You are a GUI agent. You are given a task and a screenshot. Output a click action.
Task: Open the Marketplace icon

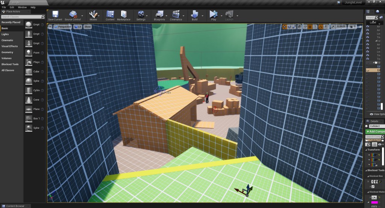123,15
